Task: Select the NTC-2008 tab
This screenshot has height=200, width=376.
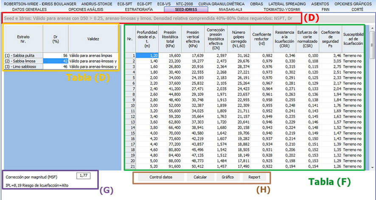Action: 185,4
